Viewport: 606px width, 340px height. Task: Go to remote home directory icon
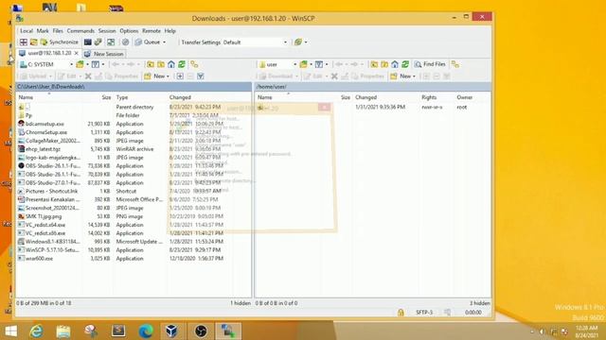click(395, 64)
